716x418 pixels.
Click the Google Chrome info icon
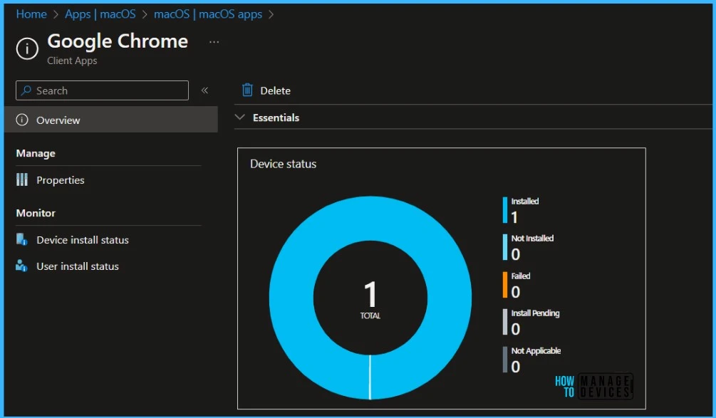(27, 48)
